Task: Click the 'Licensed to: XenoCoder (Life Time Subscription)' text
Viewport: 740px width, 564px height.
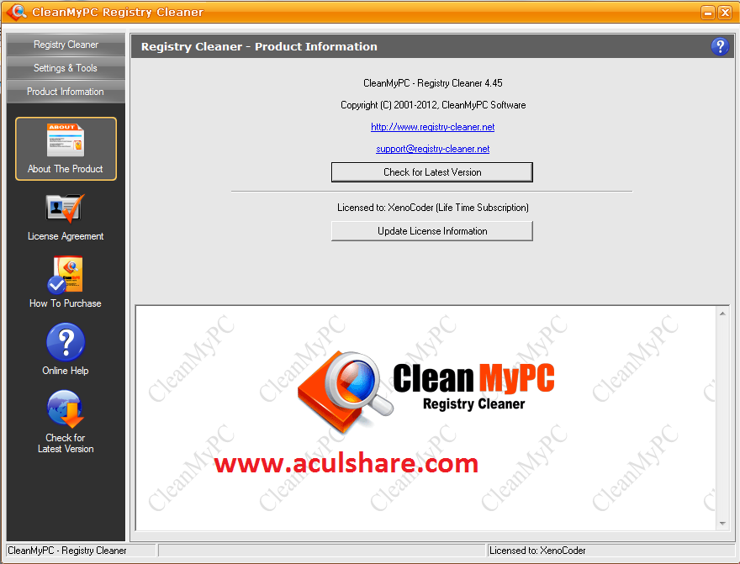Action: [433, 208]
